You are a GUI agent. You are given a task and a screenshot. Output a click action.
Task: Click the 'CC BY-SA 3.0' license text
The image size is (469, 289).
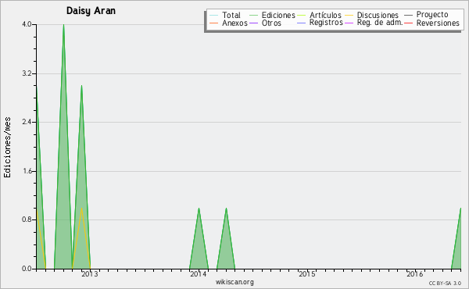445,283
